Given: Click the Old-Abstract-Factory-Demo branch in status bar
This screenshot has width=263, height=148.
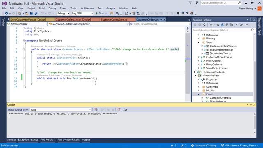Looking at the screenshot, I should point(240,146).
